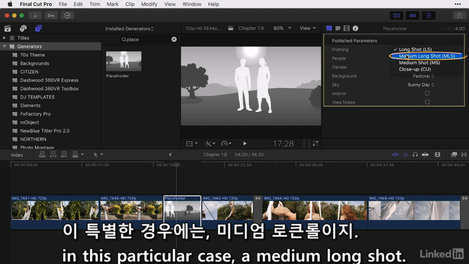Toggle snapping in the timeline
Image resolution: width=469 pixels, height=264 pixels.
coord(425,155)
